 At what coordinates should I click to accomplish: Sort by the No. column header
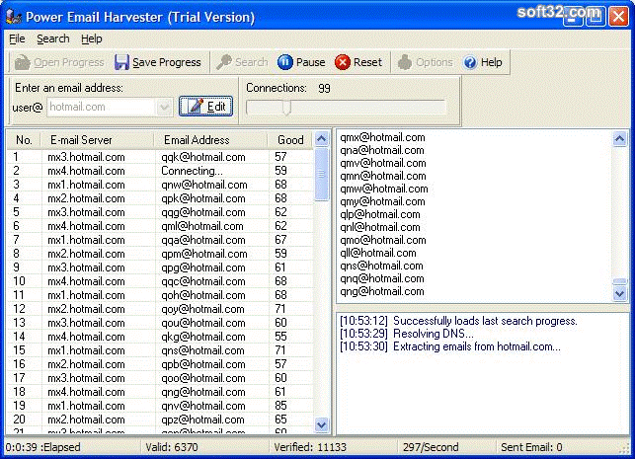coord(24,140)
